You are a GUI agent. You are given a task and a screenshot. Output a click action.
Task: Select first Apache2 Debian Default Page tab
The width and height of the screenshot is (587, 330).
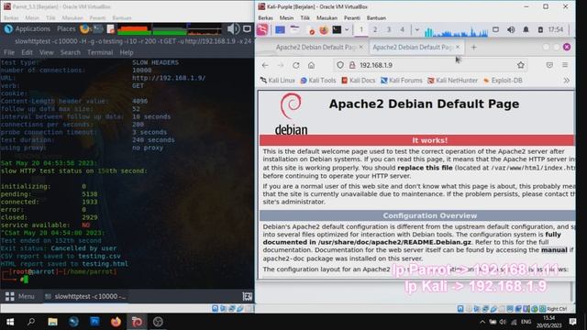316,47
